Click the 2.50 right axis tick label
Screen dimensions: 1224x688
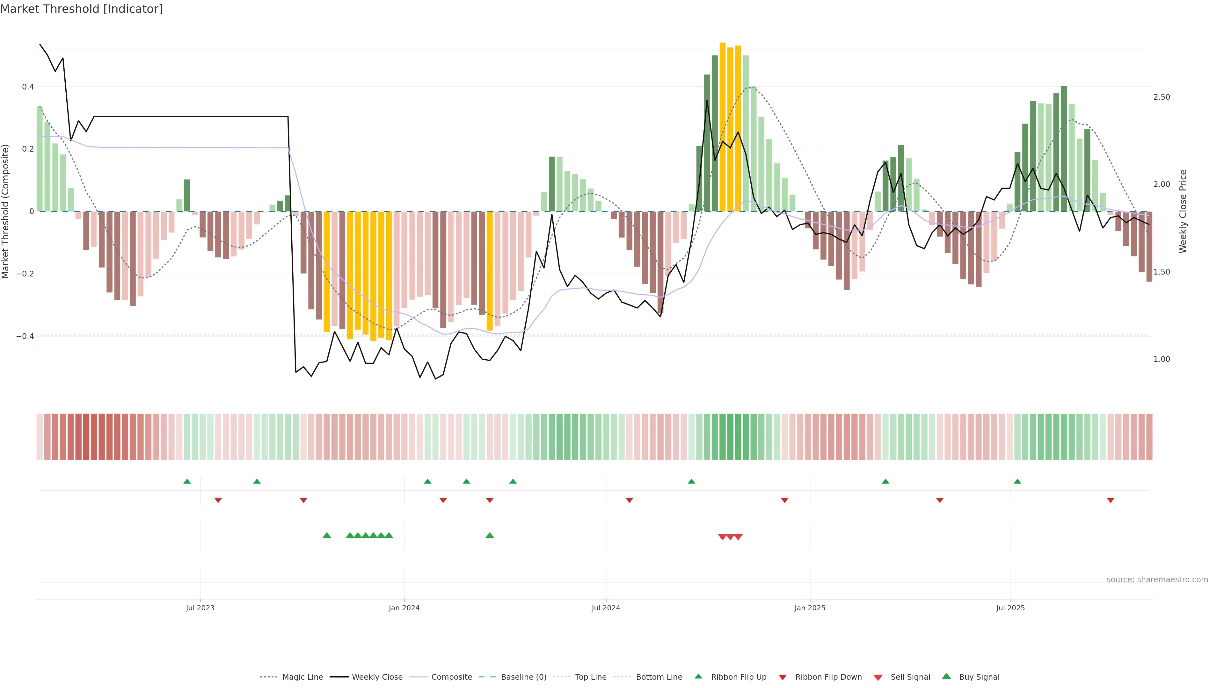1161,97
